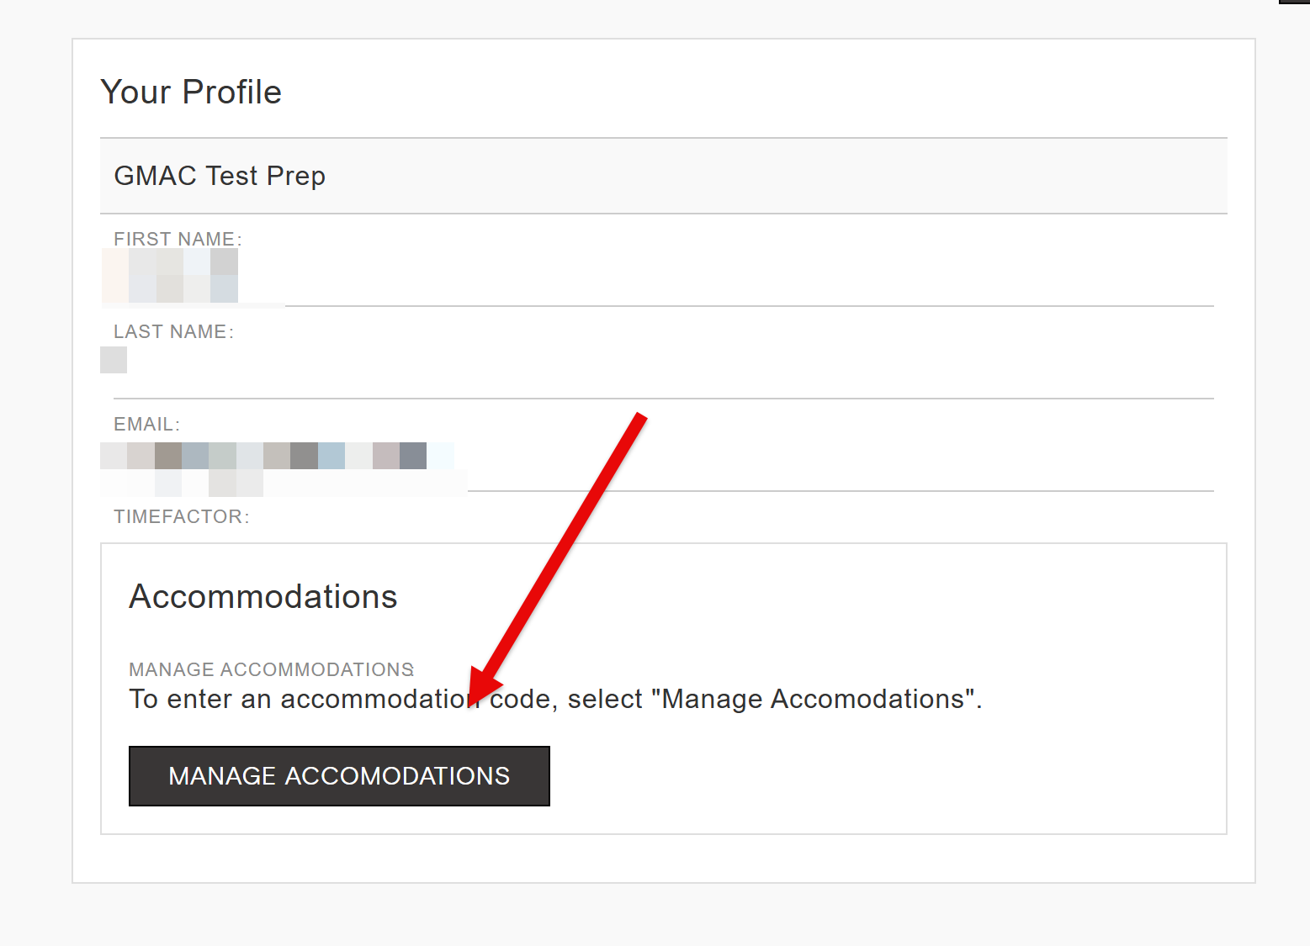This screenshot has height=946, width=1310.
Task: Click the Your Profile heading
Action: (191, 92)
